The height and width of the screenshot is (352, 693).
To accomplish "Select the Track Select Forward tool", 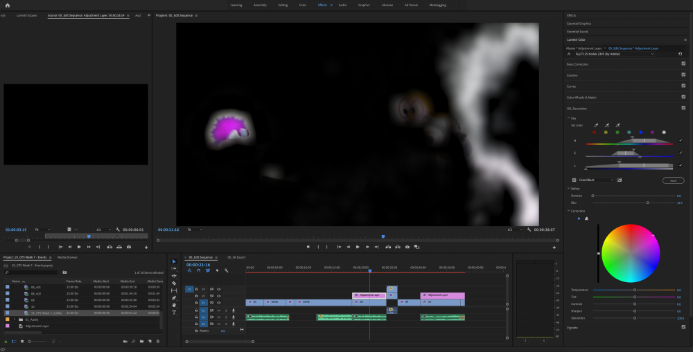I will (174, 268).
